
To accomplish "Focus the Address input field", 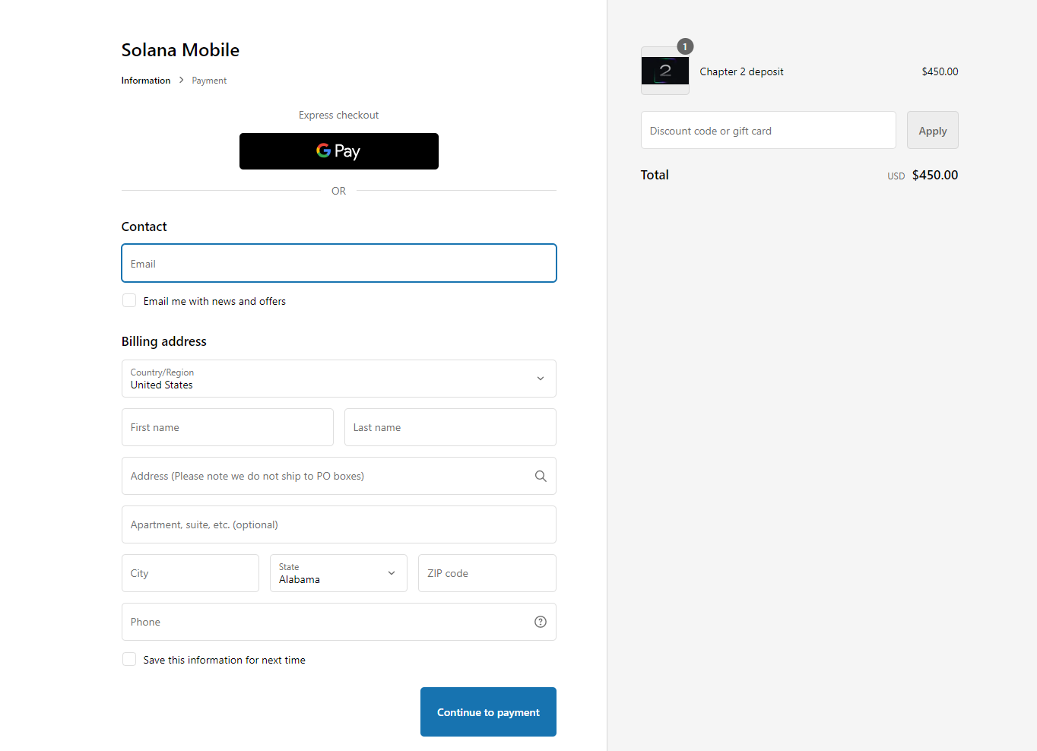I will pos(339,476).
